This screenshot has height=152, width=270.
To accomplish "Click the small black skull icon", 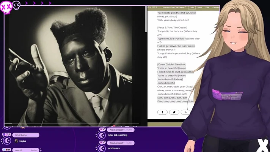I will (x=16, y=5).
